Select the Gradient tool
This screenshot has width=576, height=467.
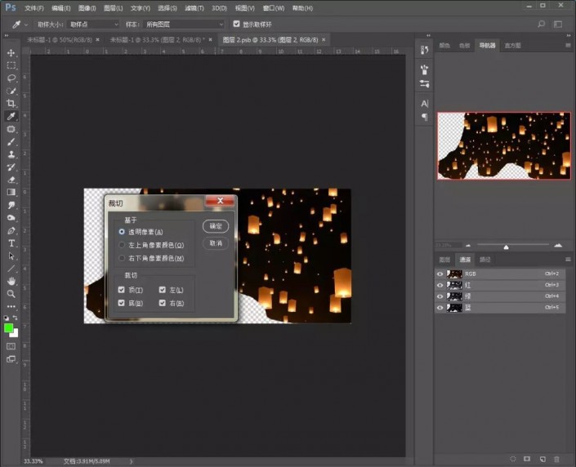click(11, 192)
